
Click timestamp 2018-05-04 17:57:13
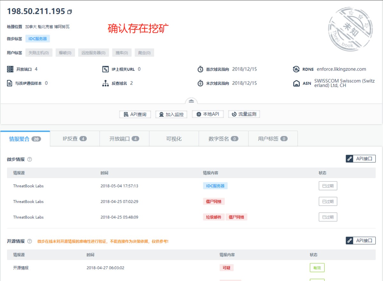[x=119, y=186]
